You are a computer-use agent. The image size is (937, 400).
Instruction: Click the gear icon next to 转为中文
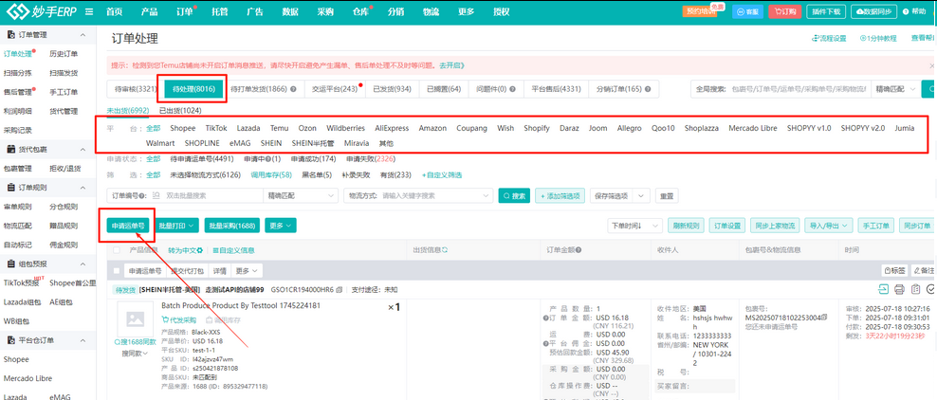200,250
